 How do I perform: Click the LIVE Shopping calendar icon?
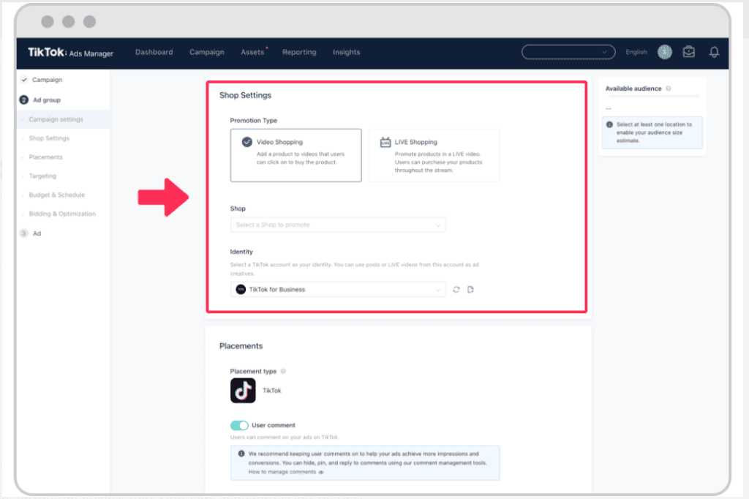[385, 142]
